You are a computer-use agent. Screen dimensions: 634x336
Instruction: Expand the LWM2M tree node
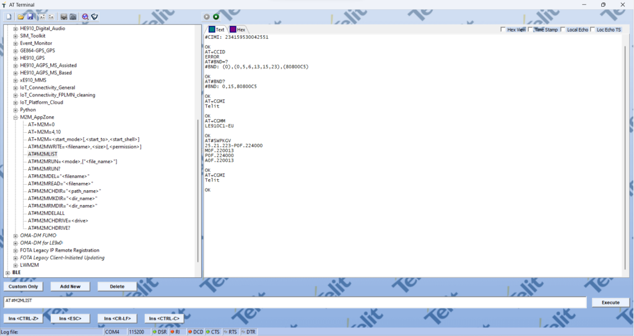[15, 266]
